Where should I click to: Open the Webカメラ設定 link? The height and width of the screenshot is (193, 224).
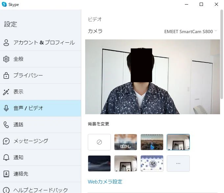pyautogui.click(x=105, y=182)
